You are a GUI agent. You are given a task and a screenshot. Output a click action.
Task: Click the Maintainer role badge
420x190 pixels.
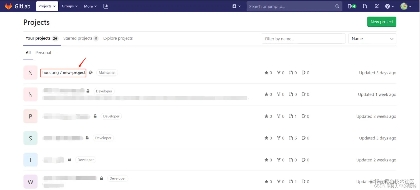click(x=107, y=72)
